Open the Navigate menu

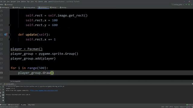tap(13, 1)
